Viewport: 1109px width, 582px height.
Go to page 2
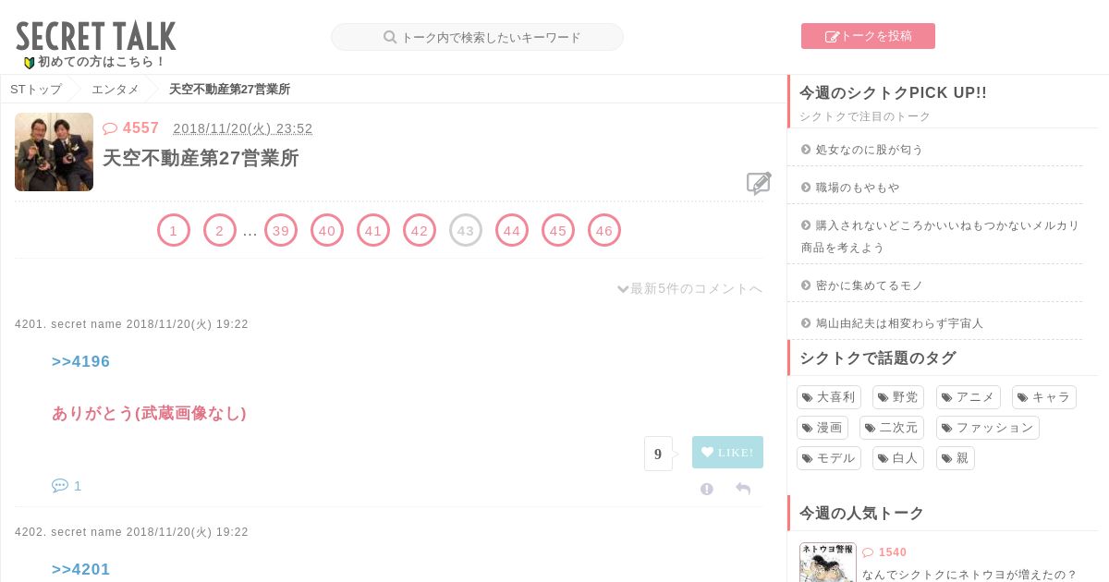coord(220,230)
